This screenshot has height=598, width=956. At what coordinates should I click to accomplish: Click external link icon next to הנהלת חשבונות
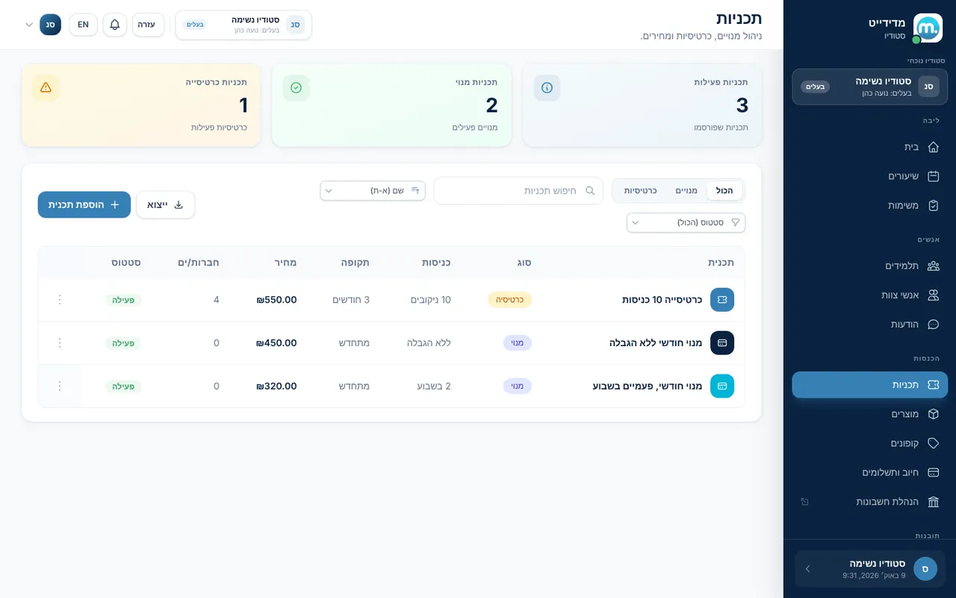(804, 502)
